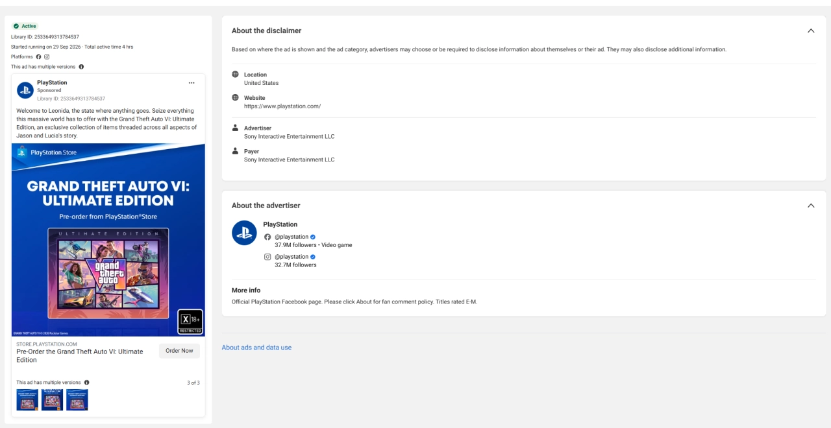Click the Order Now button

tap(179, 351)
